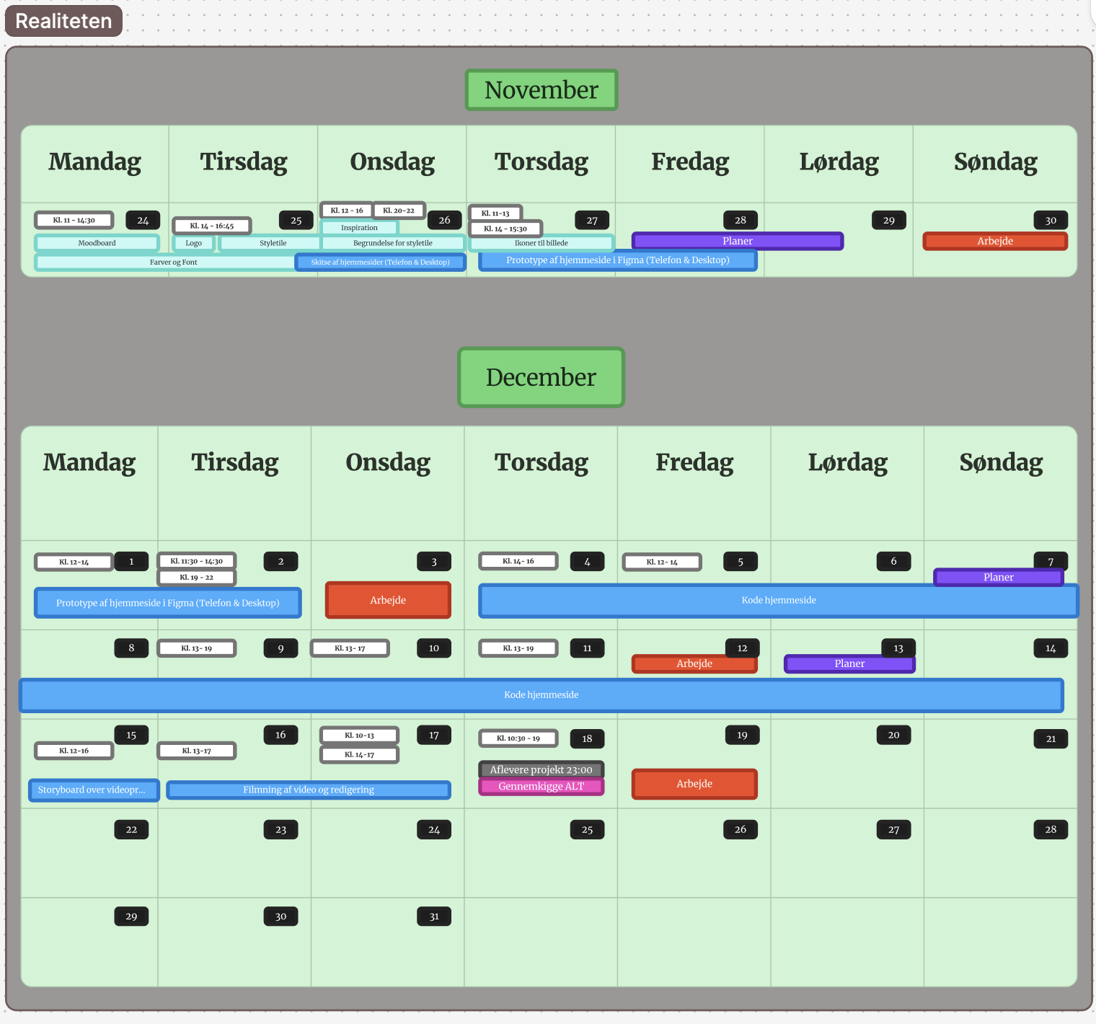
Task: Click the Ikoner til billede card
Action: (541, 243)
